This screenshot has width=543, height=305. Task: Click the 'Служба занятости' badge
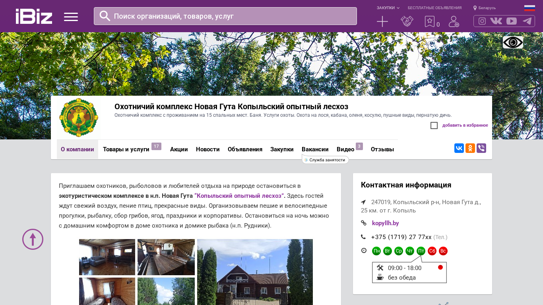coord(325,160)
